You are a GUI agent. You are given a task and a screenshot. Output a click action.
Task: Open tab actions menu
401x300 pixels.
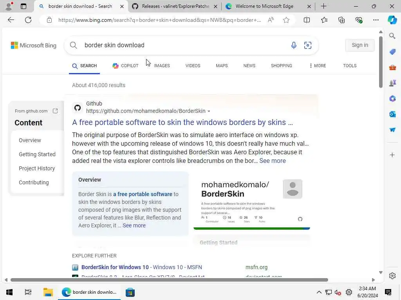(23, 6)
